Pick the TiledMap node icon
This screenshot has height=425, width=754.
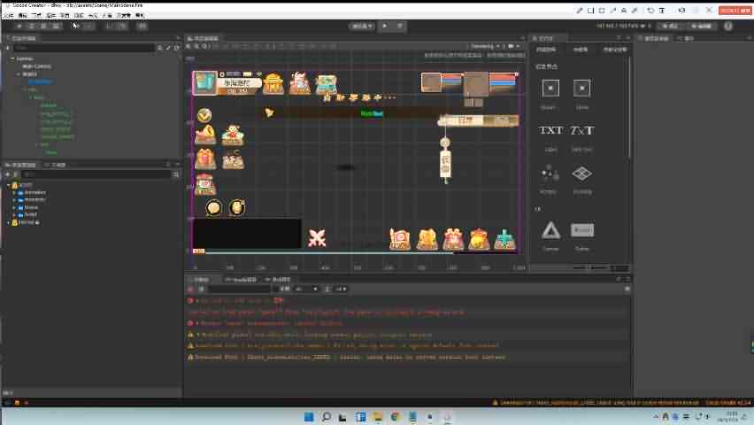tap(581, 173)
